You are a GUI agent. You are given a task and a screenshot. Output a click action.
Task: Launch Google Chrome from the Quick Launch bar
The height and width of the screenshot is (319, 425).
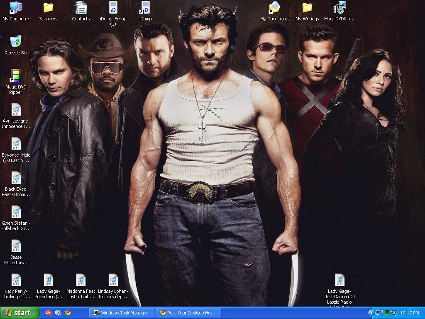coord(68,313)
